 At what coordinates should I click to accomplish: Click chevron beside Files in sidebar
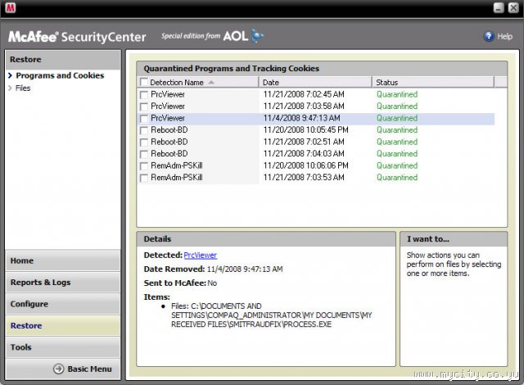(10, 88)
